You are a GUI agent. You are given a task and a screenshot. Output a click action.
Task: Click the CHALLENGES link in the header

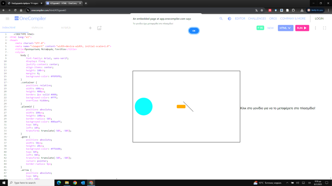257,18
